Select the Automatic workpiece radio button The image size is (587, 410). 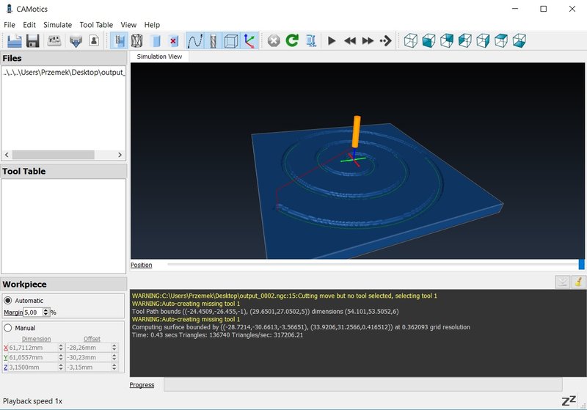[7, 301]
